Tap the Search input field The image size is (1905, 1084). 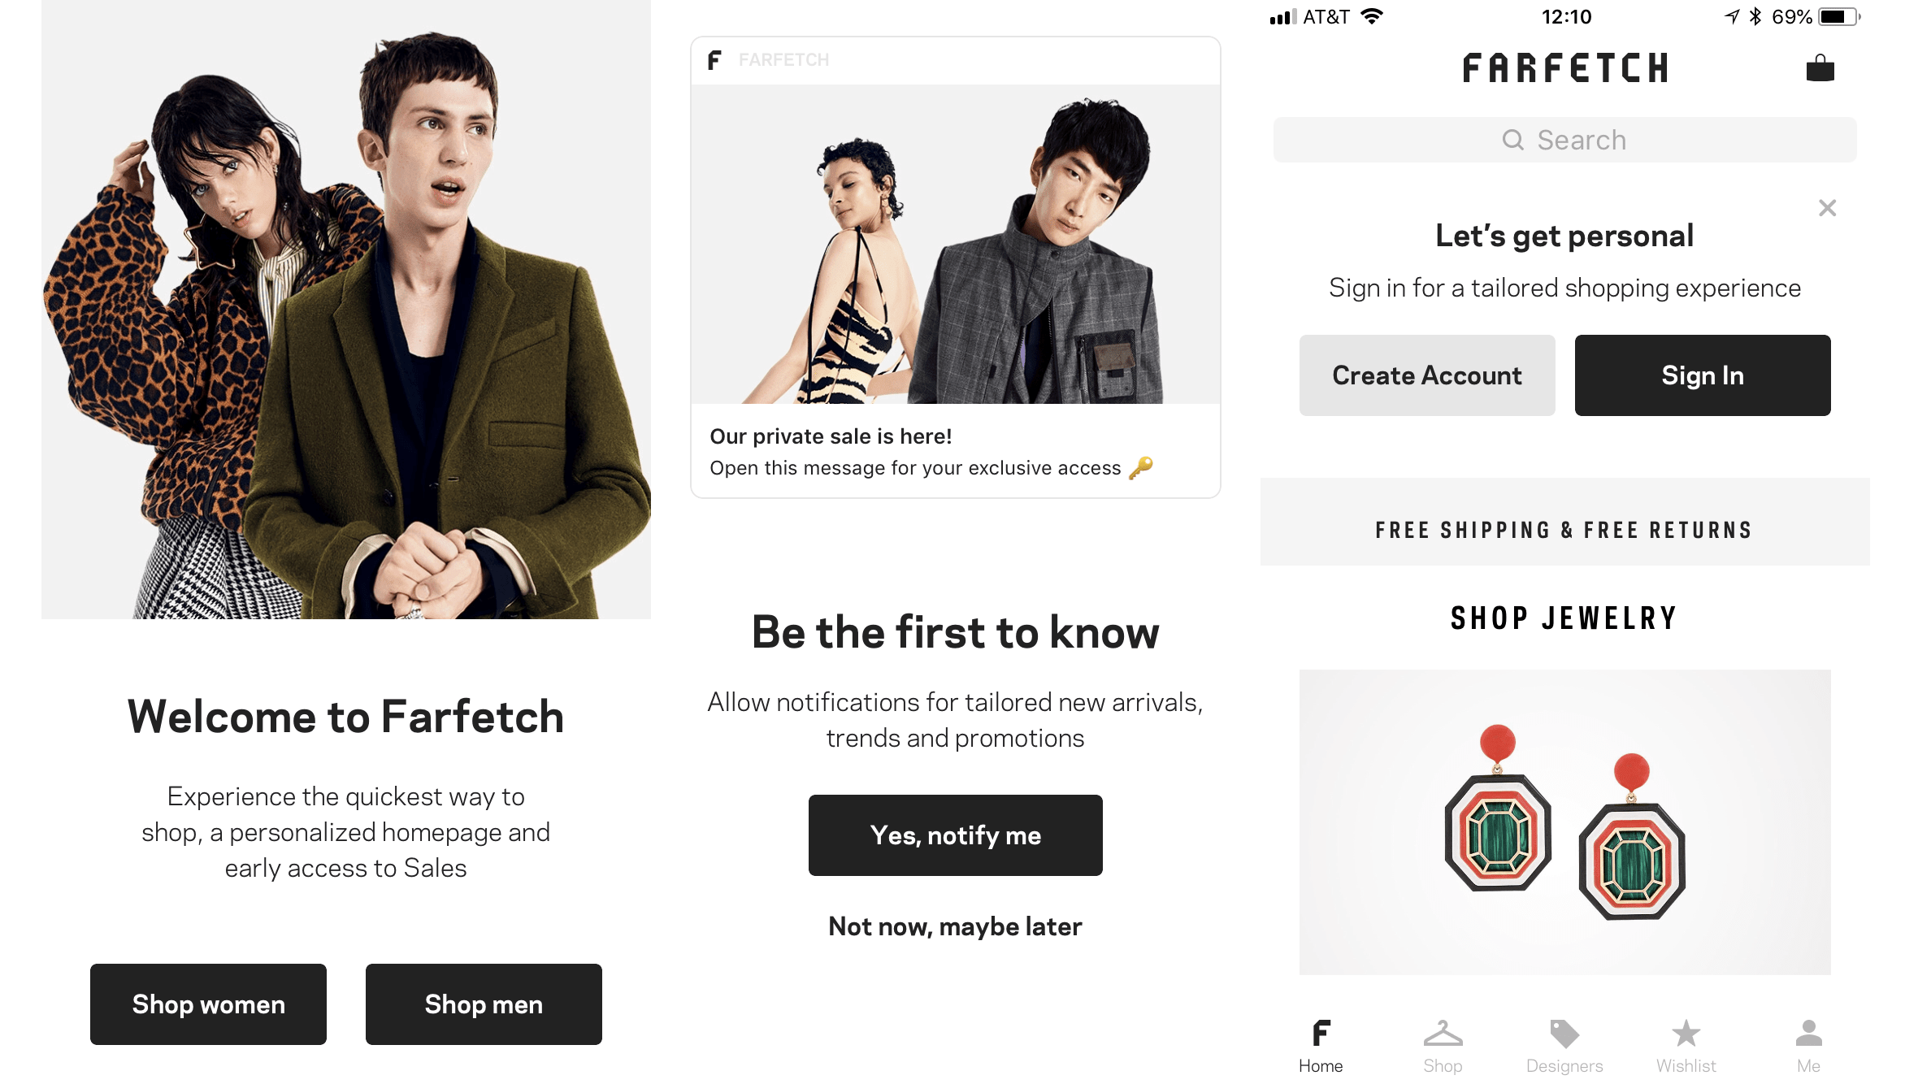coord(1564,140)
